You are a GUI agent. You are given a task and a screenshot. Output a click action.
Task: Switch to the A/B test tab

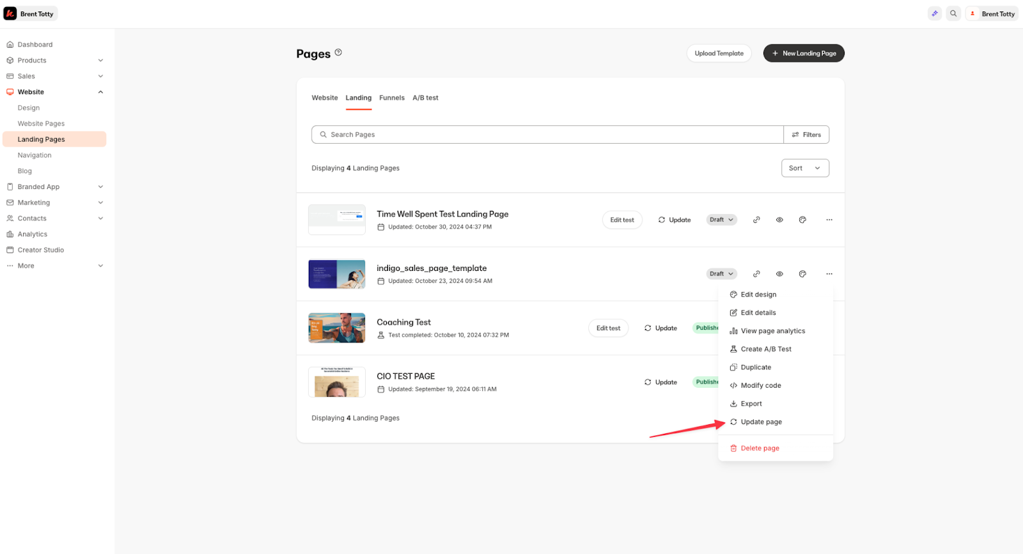click(x=425, y=98)
